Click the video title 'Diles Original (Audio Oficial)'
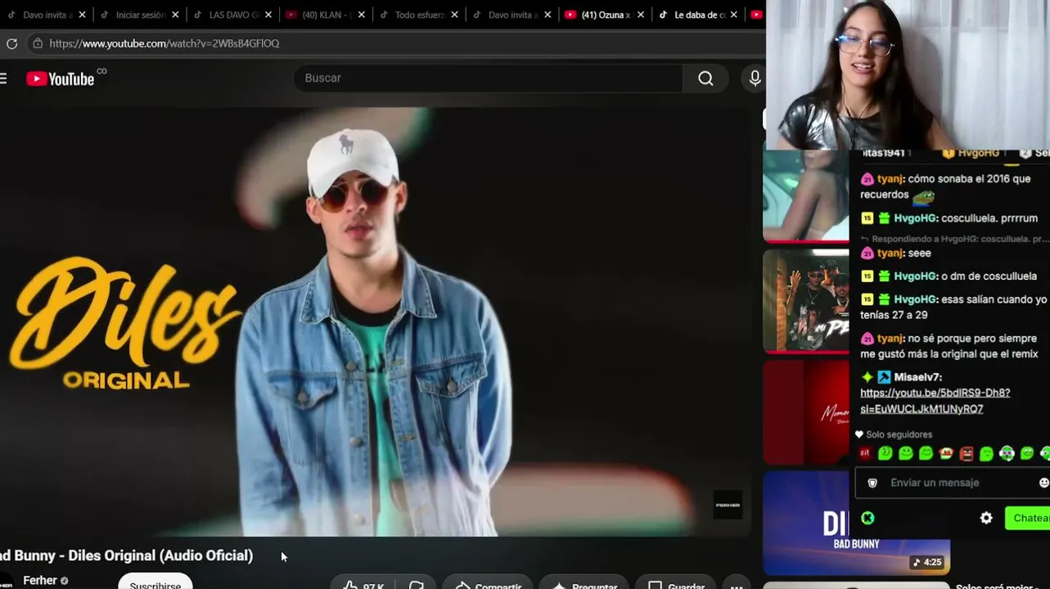 pos(160,555)
